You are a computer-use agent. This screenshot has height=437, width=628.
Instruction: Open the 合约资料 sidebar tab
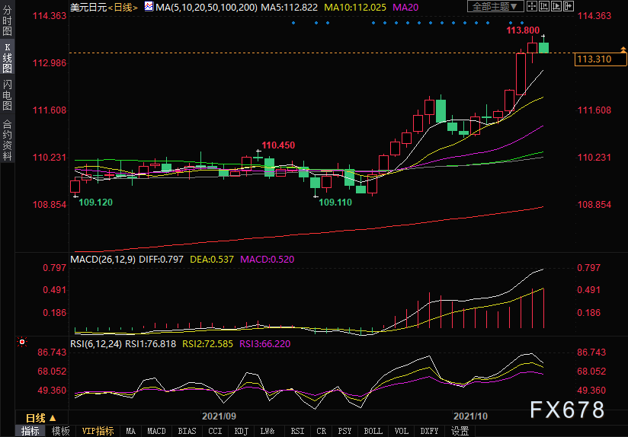(8, 139)
